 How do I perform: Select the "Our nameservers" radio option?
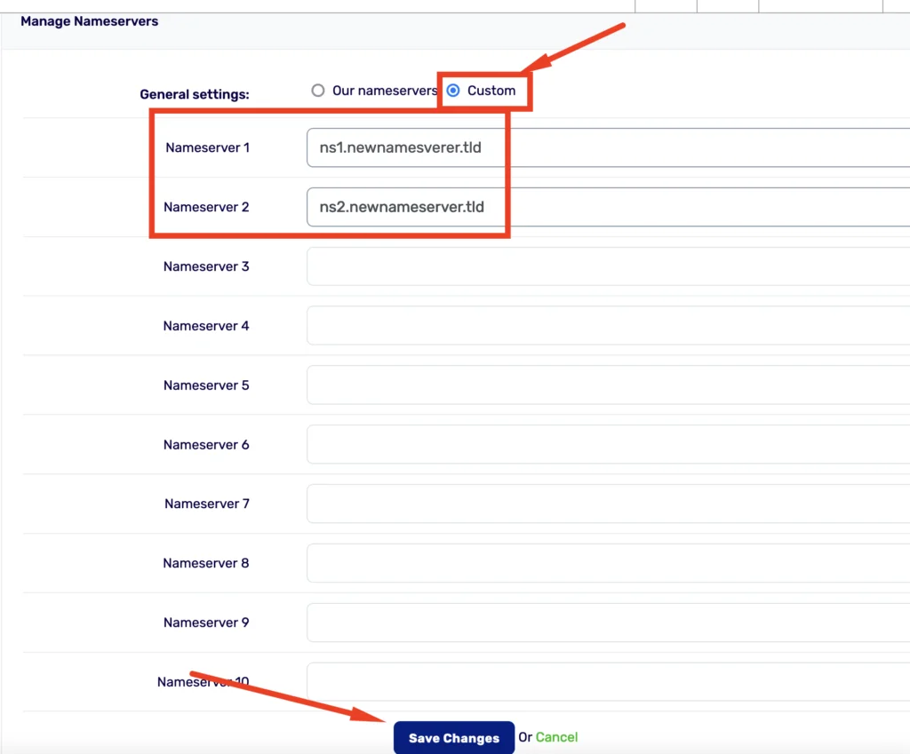(x=317, y=91)
